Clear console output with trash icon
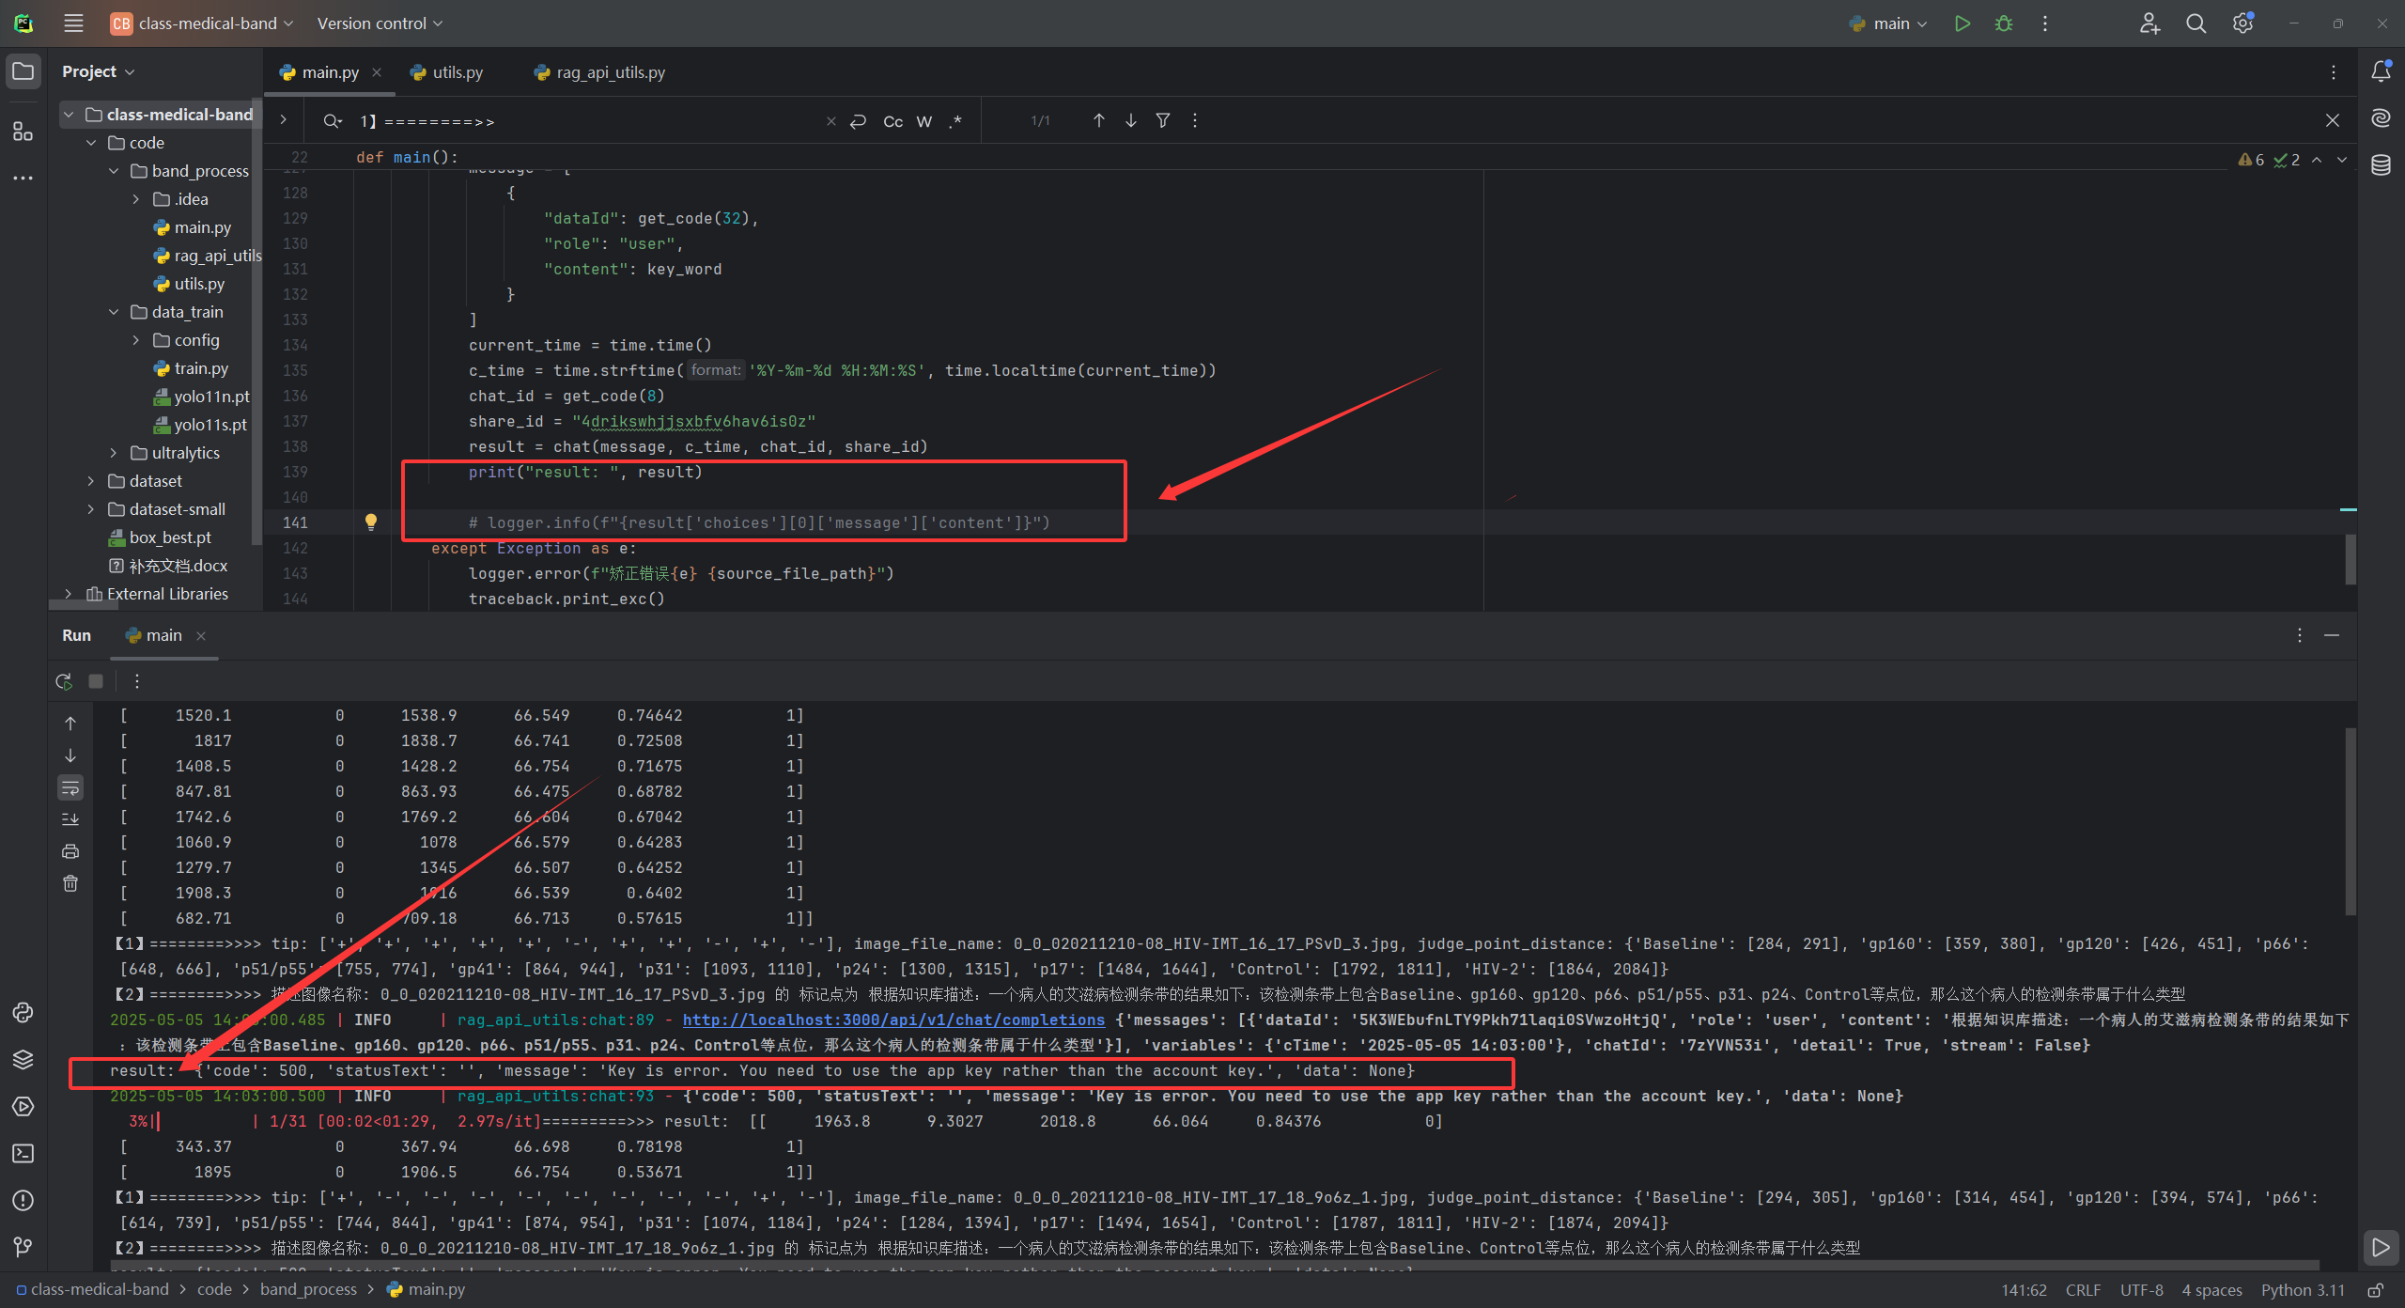This screenshot has width=2405, height=1308. point(70,883)
